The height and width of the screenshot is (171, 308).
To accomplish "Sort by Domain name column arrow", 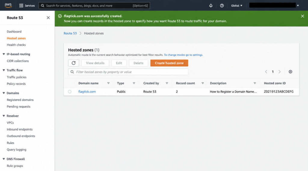I will (x=108, y=83).
